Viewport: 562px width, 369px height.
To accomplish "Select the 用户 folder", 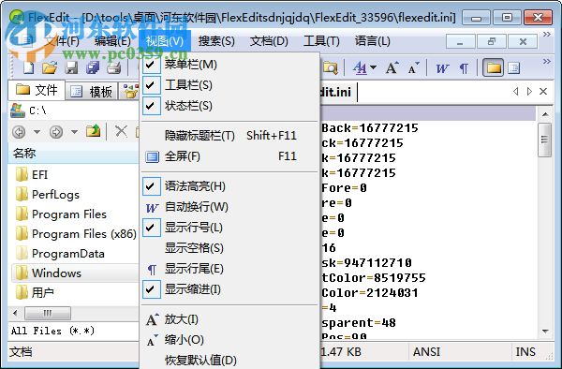I will pyautogui.click(x=36, y=293).
